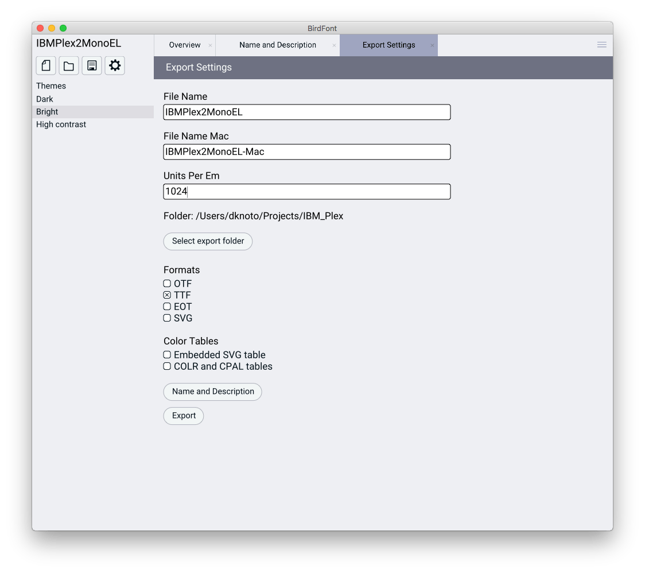Choose the Bright theme
The height and width of the screenshot is (573, 645).
93,112
